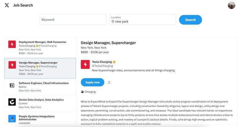Screen dimensions: 238x127
Task: Click the Location field containing new york
Action: 143,20
